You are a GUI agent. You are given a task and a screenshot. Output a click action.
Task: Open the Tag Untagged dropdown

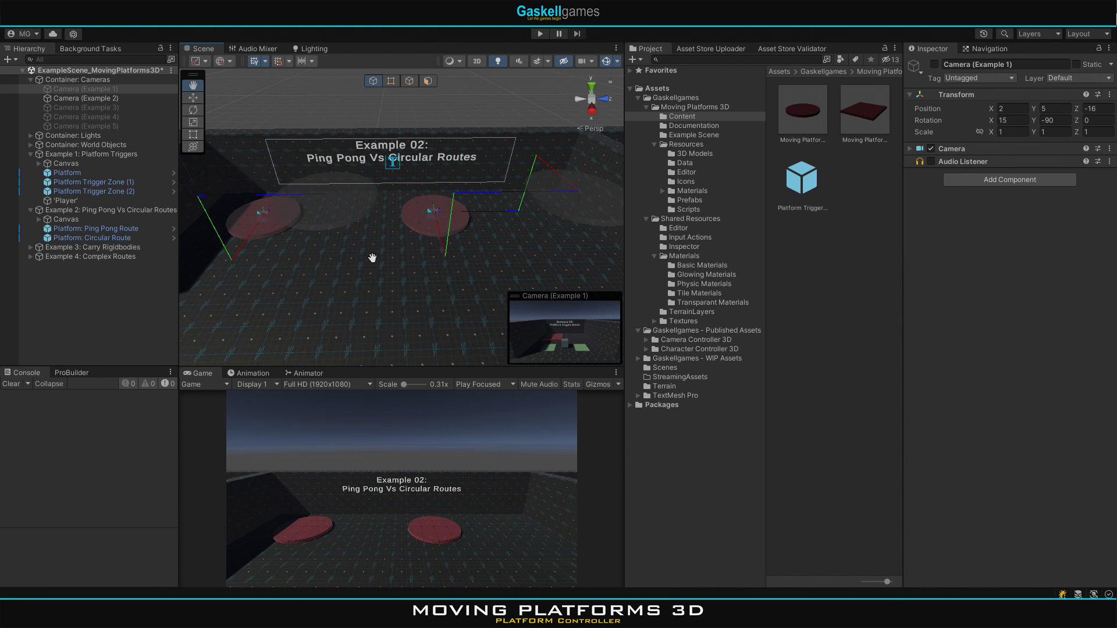tap(980, 78)
